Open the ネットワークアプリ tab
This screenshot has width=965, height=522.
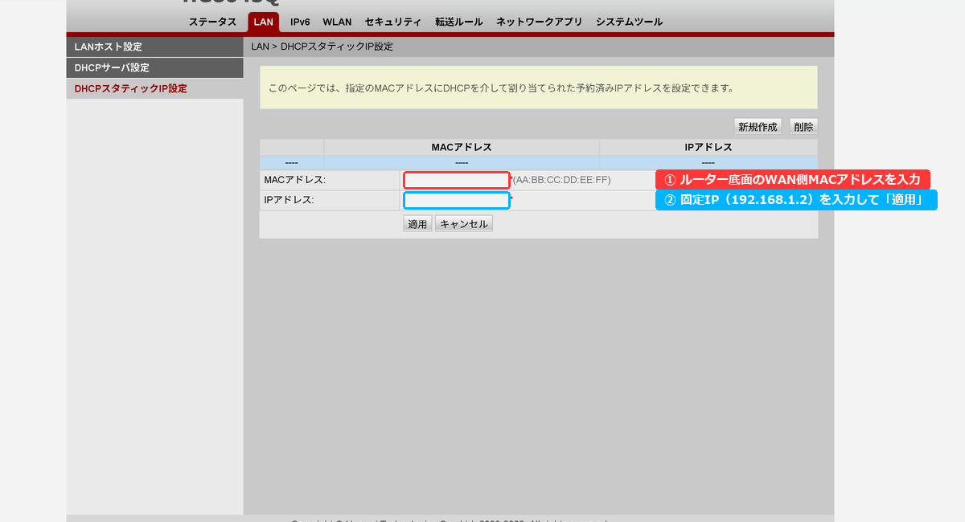point(539,22)
